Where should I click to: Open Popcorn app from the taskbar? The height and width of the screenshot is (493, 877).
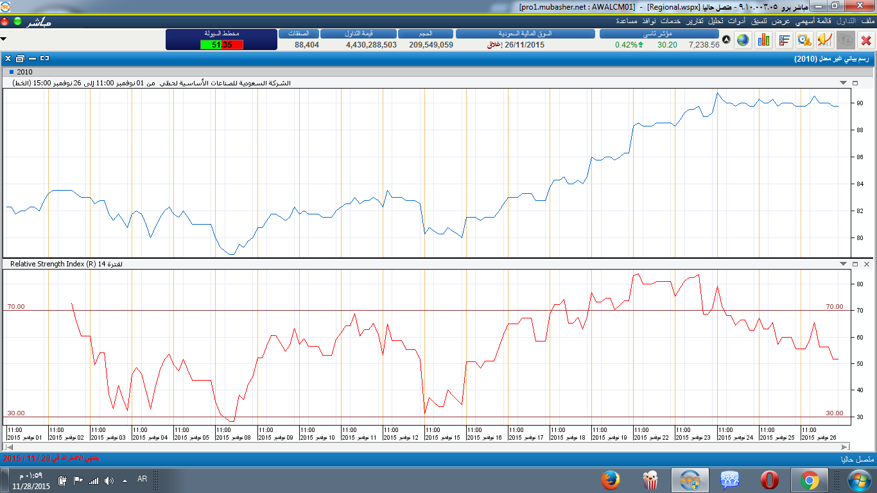pyautogui.click(x=650, y=480)
